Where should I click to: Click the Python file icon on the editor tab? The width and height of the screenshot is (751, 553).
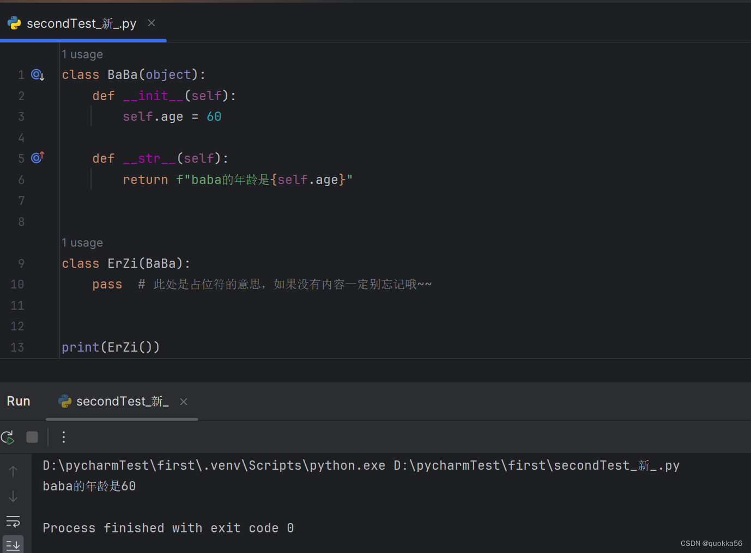[14, 23]
